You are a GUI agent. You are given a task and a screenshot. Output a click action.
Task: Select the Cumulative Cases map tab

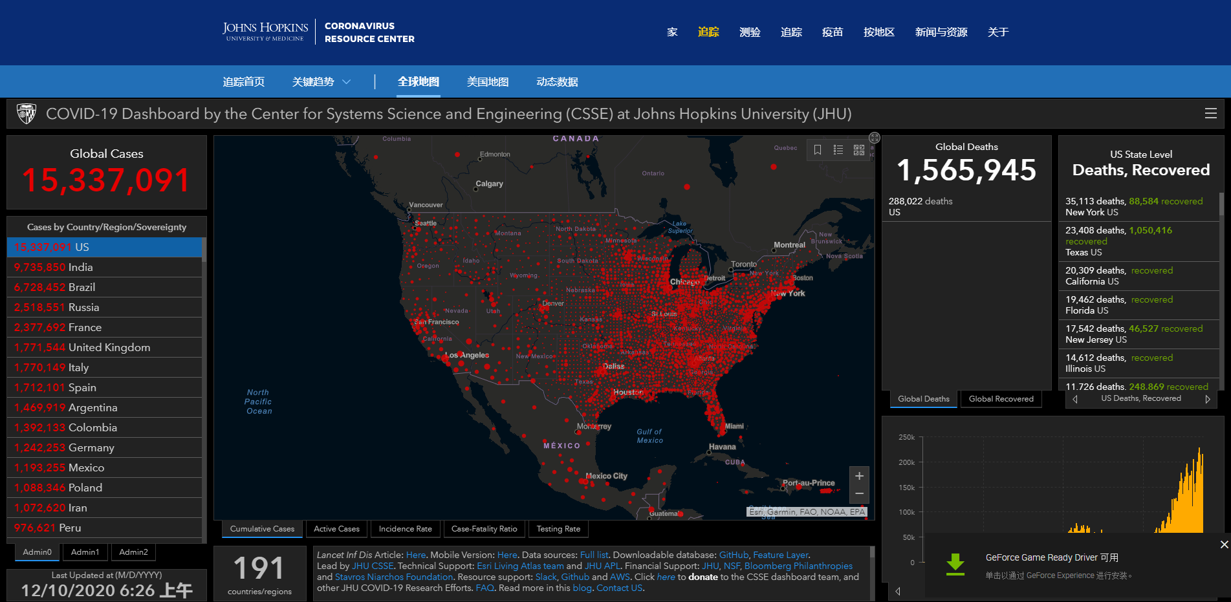(x=262, y=529)
